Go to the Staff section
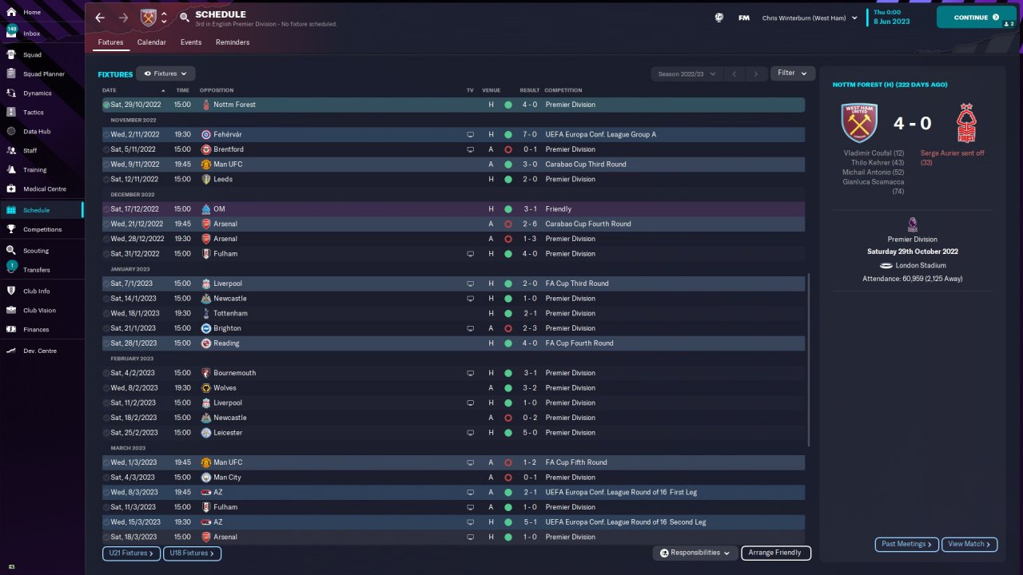Screen dimensions: 1023x575 (30, 151)
